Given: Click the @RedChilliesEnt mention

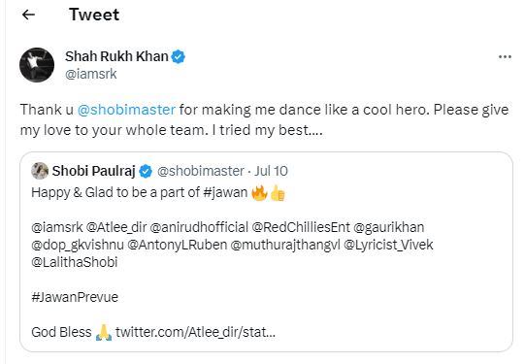Looking at the screenshot, I should [x=301, y=227].
